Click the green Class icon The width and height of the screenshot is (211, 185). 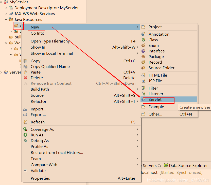[x=144, y=40]
